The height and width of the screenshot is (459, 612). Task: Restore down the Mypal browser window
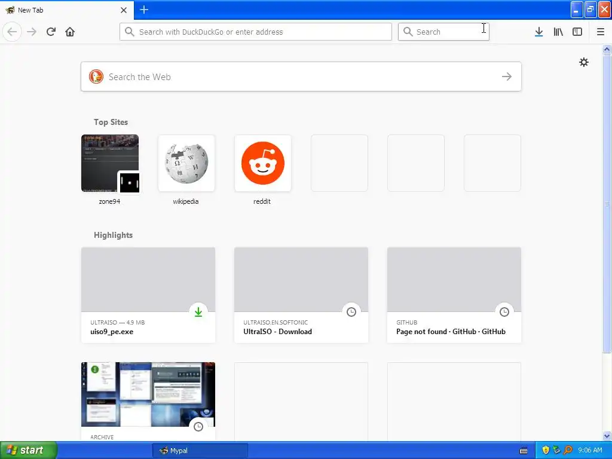[590, 10]
